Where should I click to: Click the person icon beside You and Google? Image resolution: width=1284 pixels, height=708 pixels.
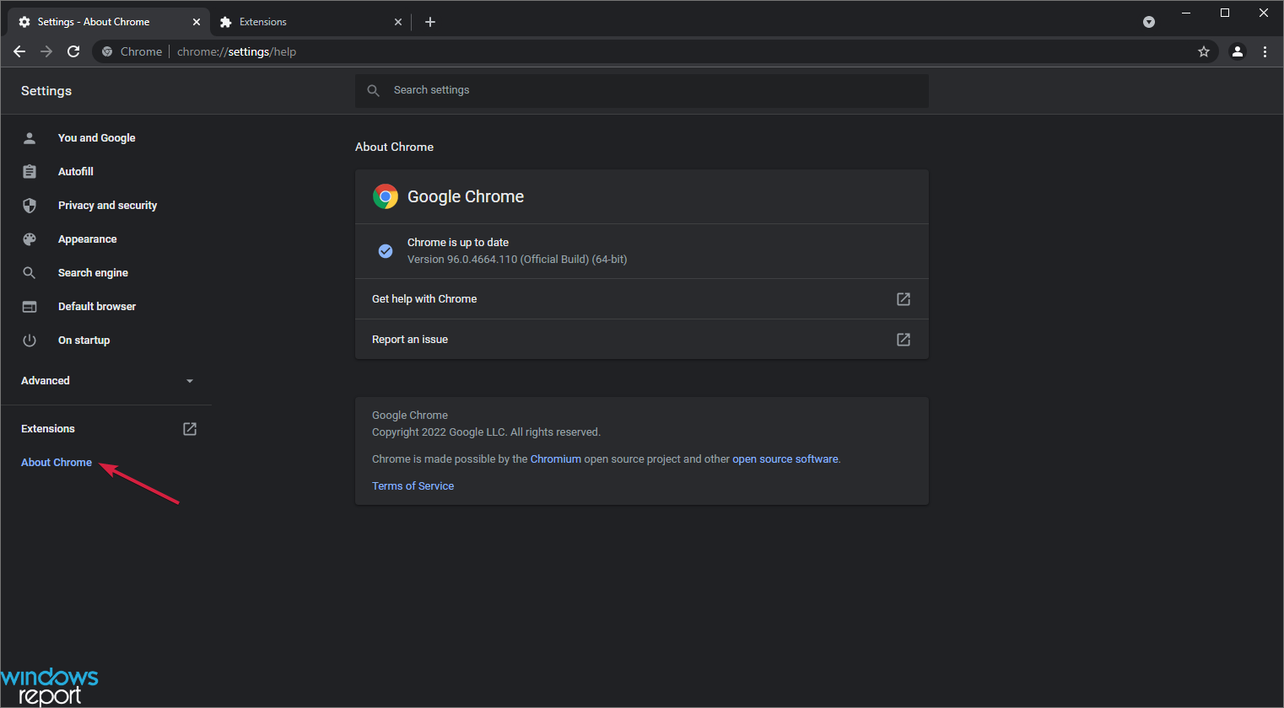(x=30, y=137)
